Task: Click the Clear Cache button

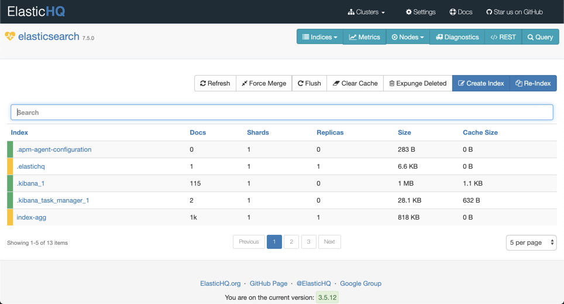Action: [355, 83]
